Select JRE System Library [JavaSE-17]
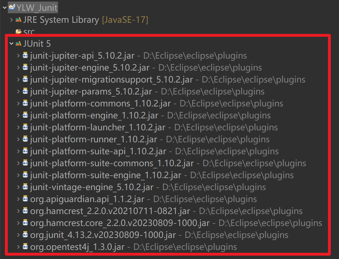The image size is (339, 259). (x=86, y=20)
